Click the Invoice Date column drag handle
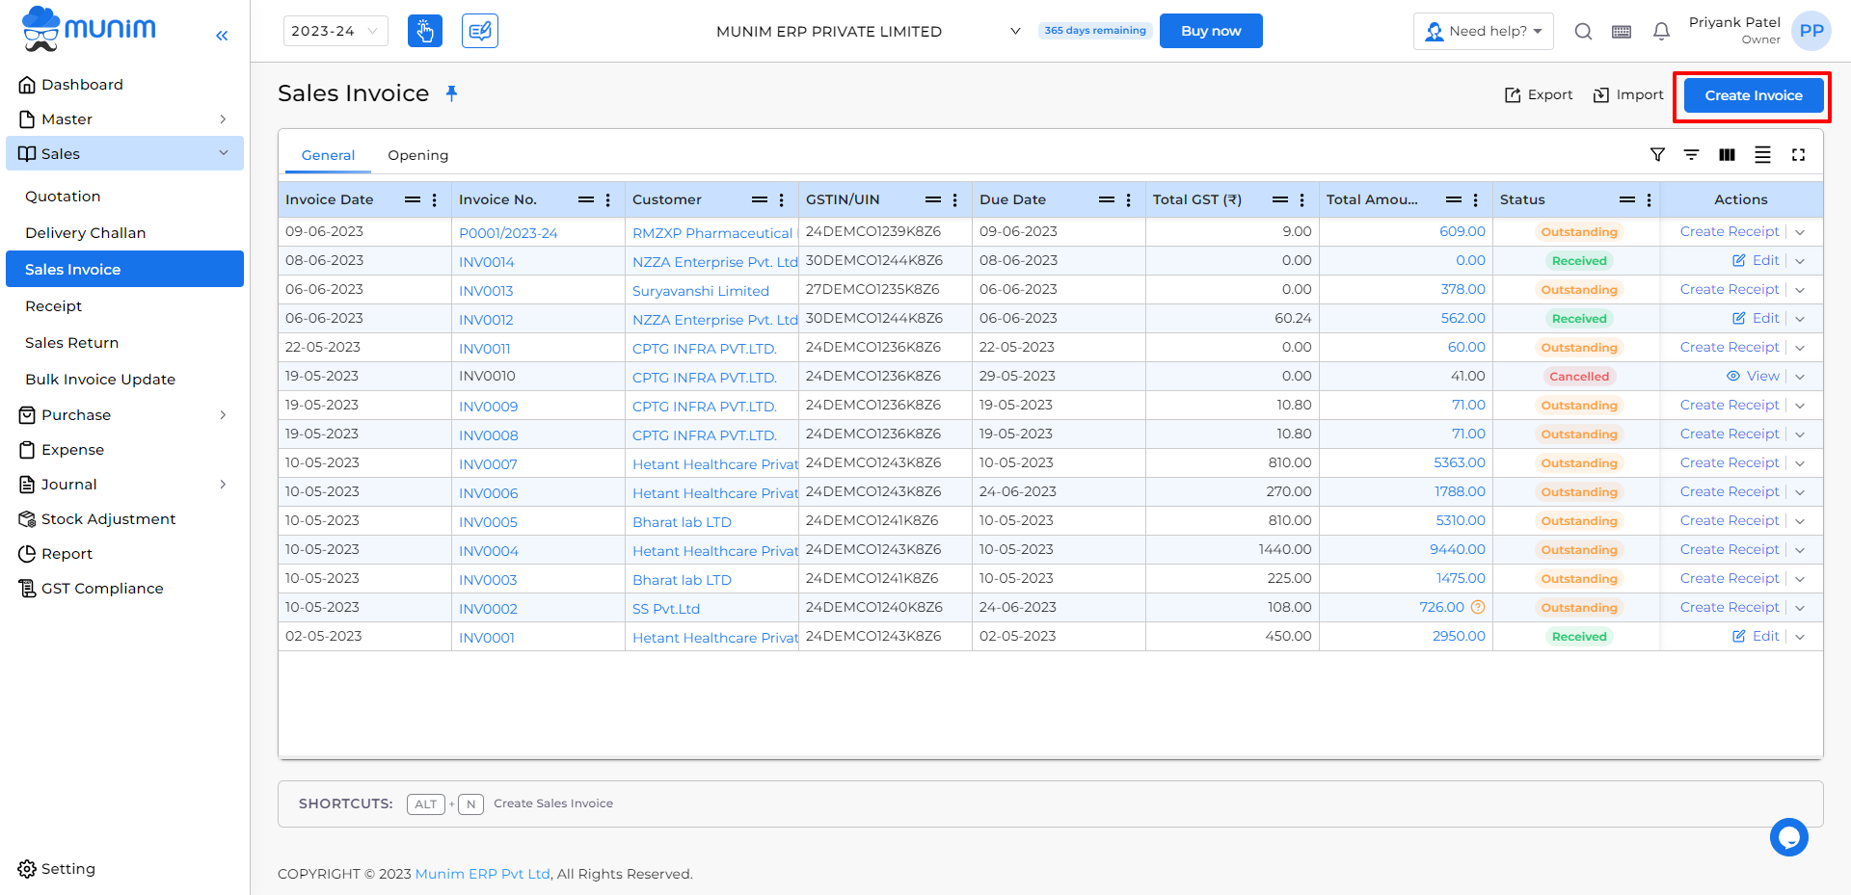Screen dimensions: 1851x895 click(413, 199)
